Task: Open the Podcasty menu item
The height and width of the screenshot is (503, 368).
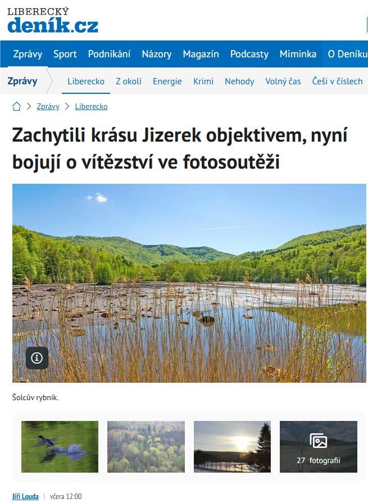Action: 249,54
